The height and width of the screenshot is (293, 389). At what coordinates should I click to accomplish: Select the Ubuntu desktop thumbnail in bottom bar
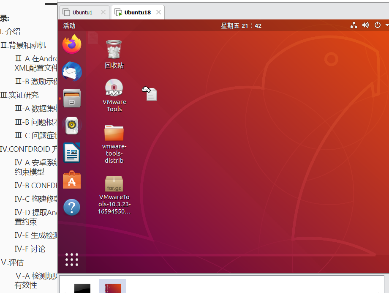tap(113, 287)
